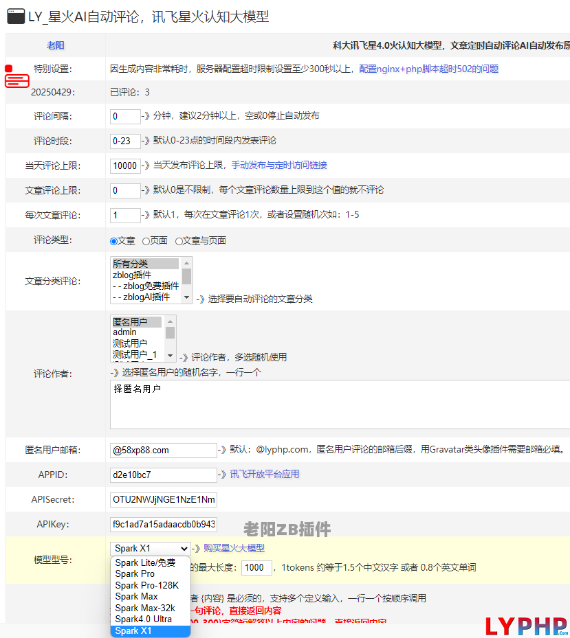Click the 每次文章评论 input showing 1
The height and width of the screenshot is (638, 570).
pyautogui.click(x=125, y=215)
